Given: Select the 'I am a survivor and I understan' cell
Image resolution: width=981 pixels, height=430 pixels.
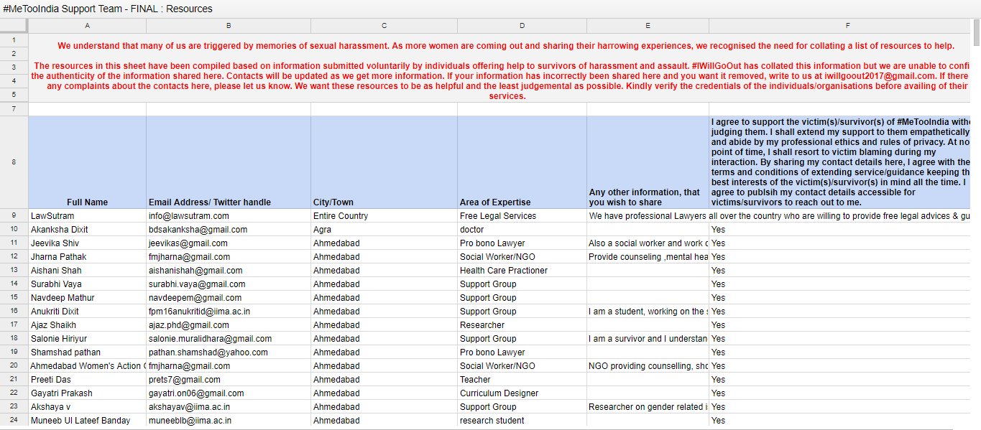Looking at the screenshot, I should click(648, 338).
